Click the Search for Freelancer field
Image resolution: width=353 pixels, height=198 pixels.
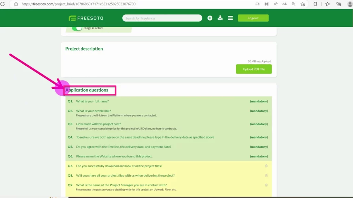click(162, 18)
